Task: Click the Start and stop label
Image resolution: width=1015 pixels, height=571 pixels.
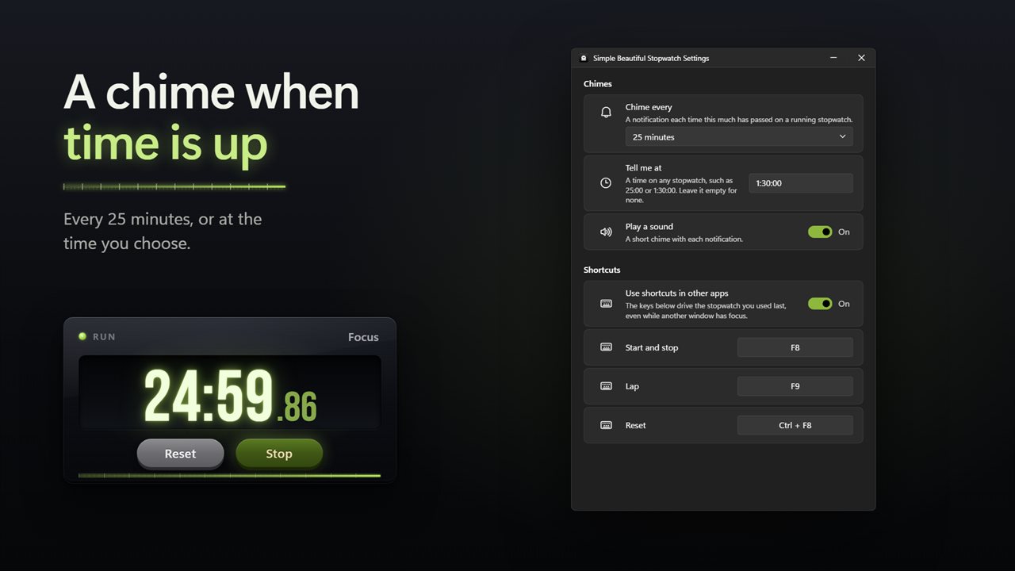Action: tap(652, 347)
